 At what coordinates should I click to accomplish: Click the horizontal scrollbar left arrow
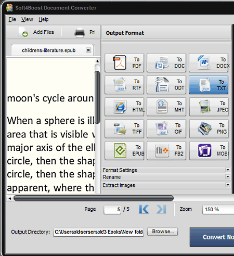(10, 198)
